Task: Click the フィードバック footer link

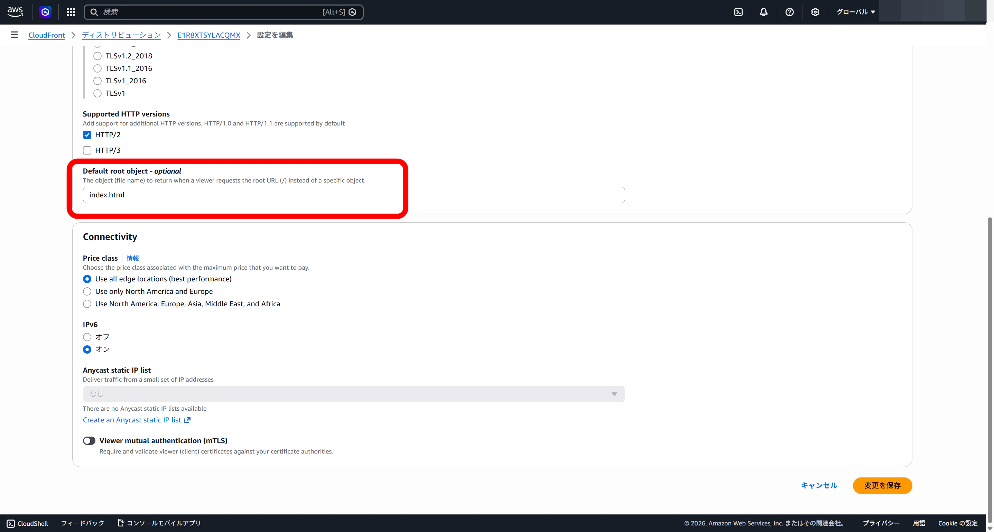Action: point(83,523)
